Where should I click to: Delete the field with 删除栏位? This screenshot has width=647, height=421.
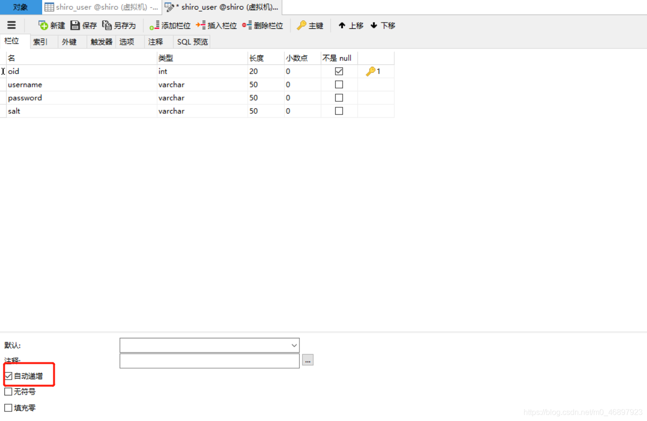(x=263, y=25)
